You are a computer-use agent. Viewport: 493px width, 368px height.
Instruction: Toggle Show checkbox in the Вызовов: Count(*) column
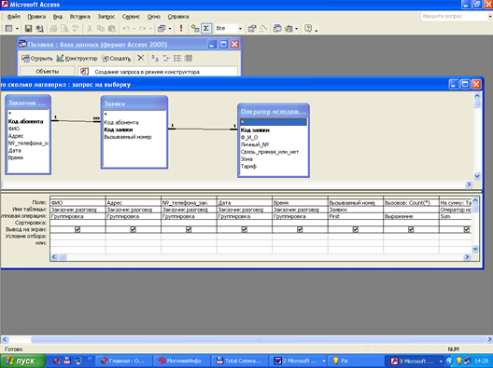click(x=411, y=229)
